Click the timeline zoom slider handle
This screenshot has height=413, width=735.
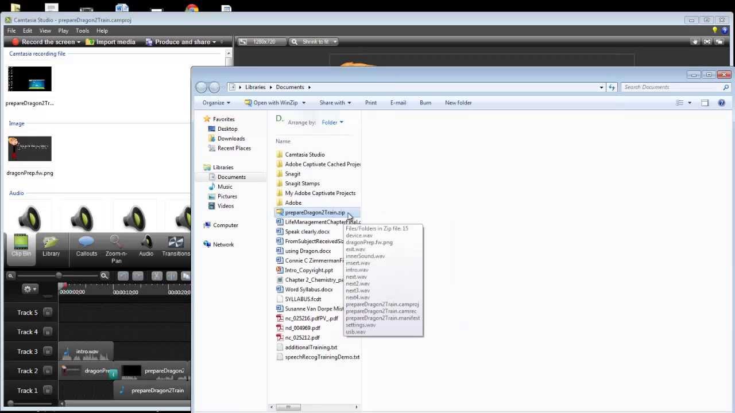point(59,276)
